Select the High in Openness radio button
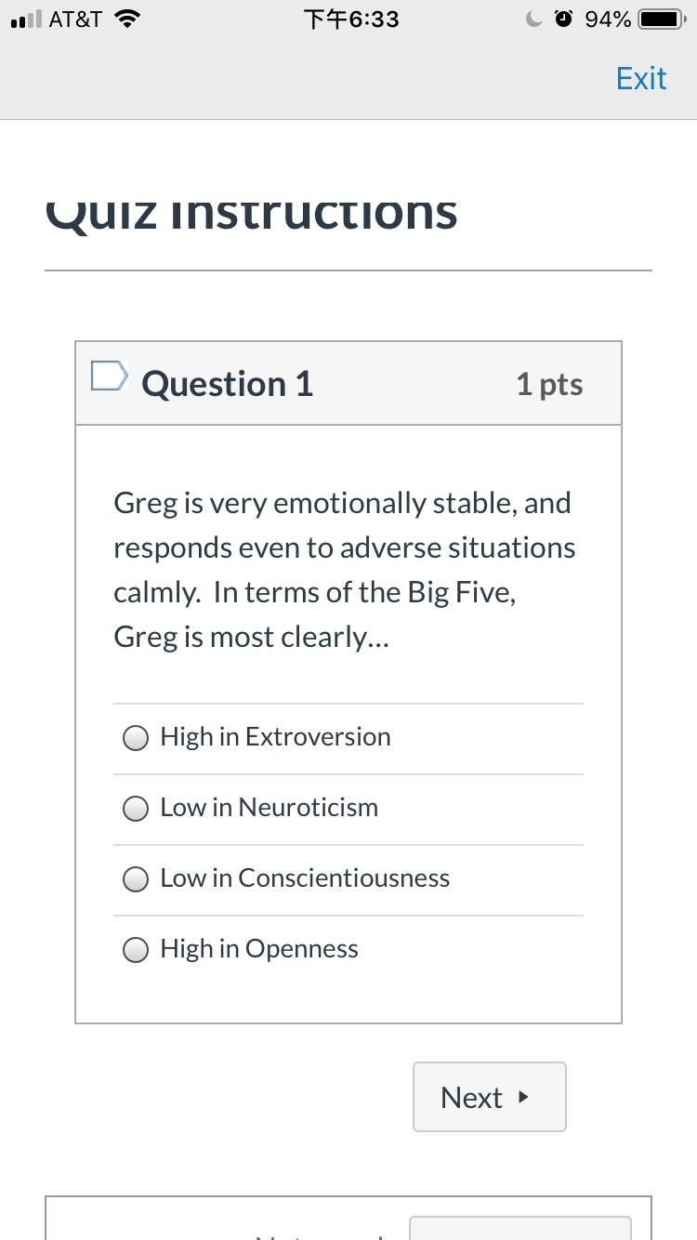This screenshot has width=697, height=1240. point(136,950)
